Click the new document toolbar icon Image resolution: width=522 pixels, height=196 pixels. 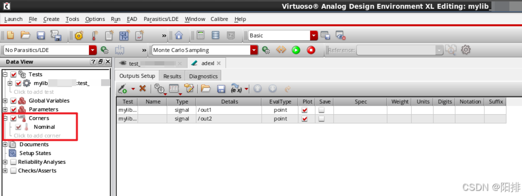pyautogui.click(x=10, y=35)
